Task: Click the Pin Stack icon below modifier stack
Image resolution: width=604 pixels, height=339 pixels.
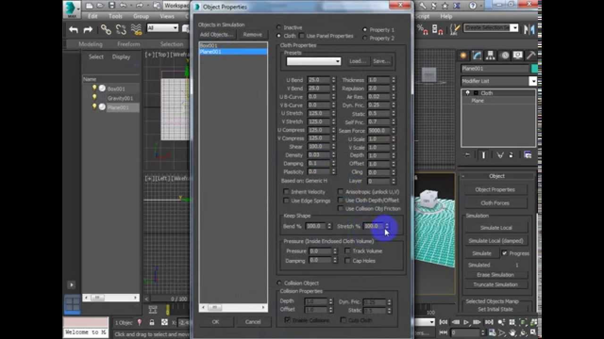Action: click(x=468, y=155)
